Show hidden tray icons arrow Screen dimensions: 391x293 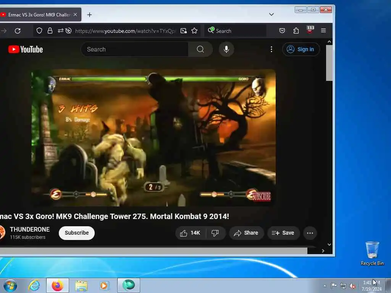coord(325,286)
